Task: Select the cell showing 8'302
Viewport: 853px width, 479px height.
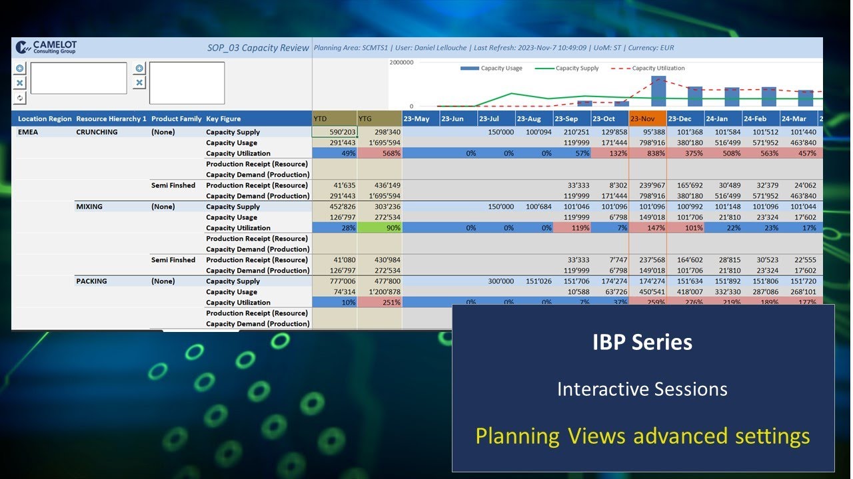Action: coord(610,186)
